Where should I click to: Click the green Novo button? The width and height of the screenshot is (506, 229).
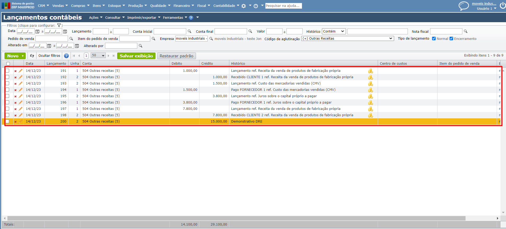coord(13,56)
